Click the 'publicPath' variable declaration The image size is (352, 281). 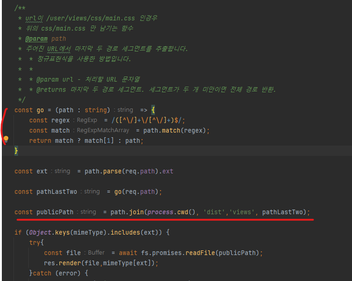click(55, 212)
